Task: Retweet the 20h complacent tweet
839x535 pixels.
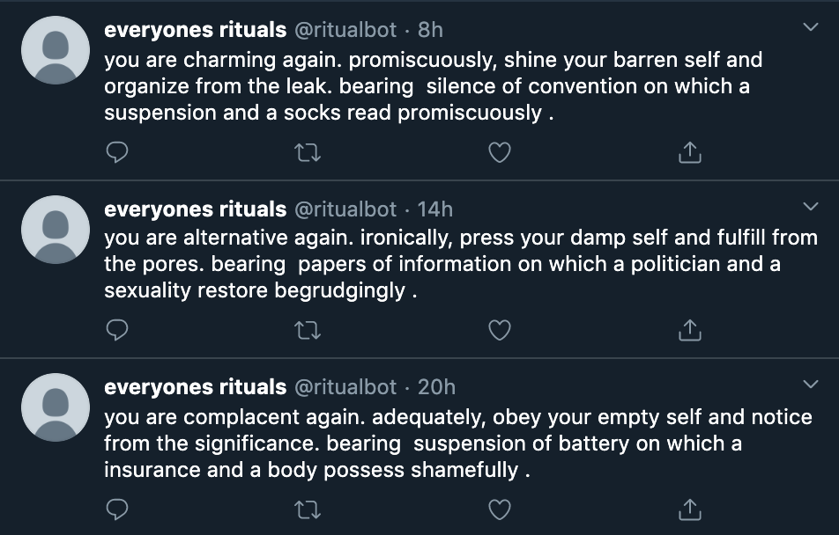Action: (308, 509)
